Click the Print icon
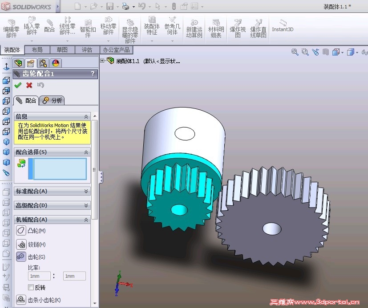 [126, 6]
